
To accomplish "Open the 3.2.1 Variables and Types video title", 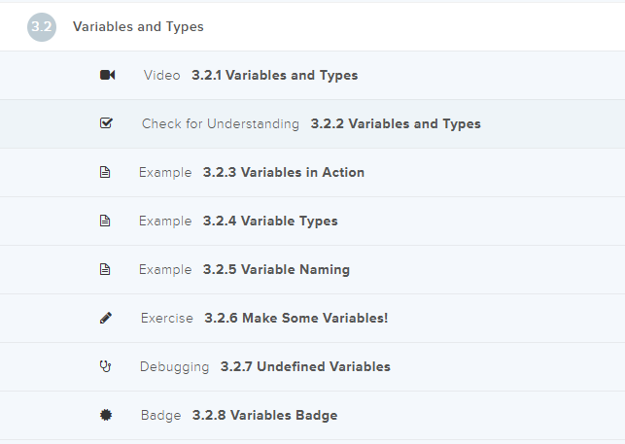I will 274,76.
